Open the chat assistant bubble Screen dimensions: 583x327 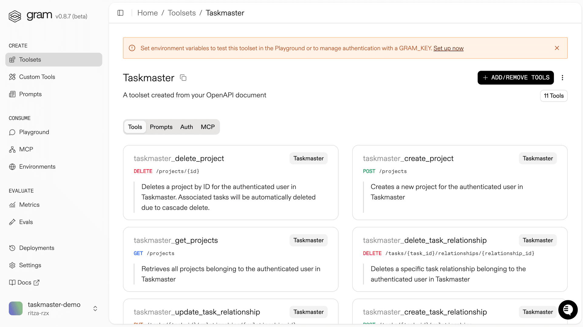pyautogui.click(x=568, y=310)
